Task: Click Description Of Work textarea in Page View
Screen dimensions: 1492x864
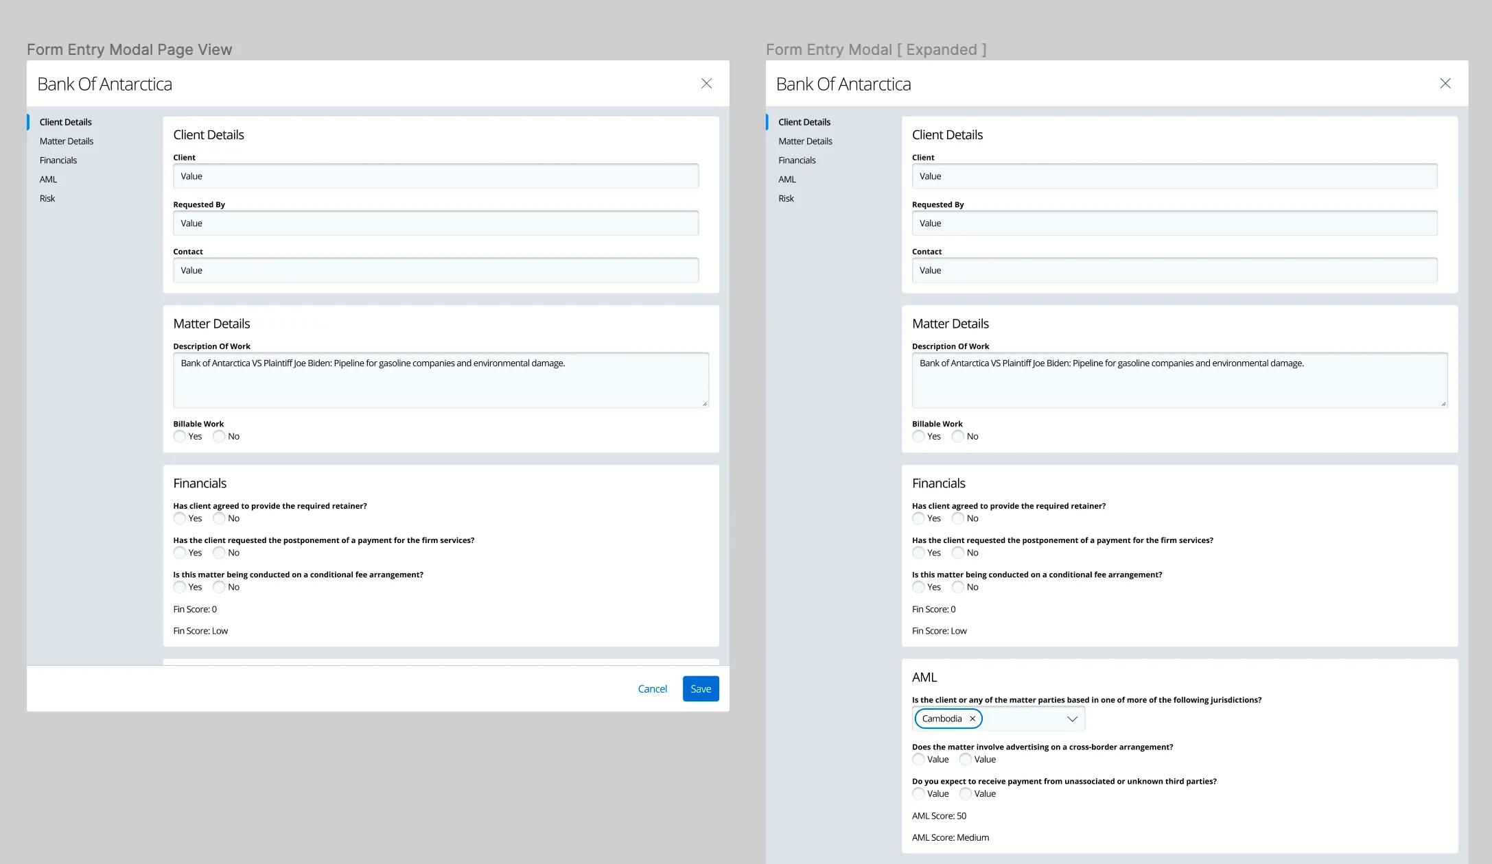Action: (x=441, y=380)
